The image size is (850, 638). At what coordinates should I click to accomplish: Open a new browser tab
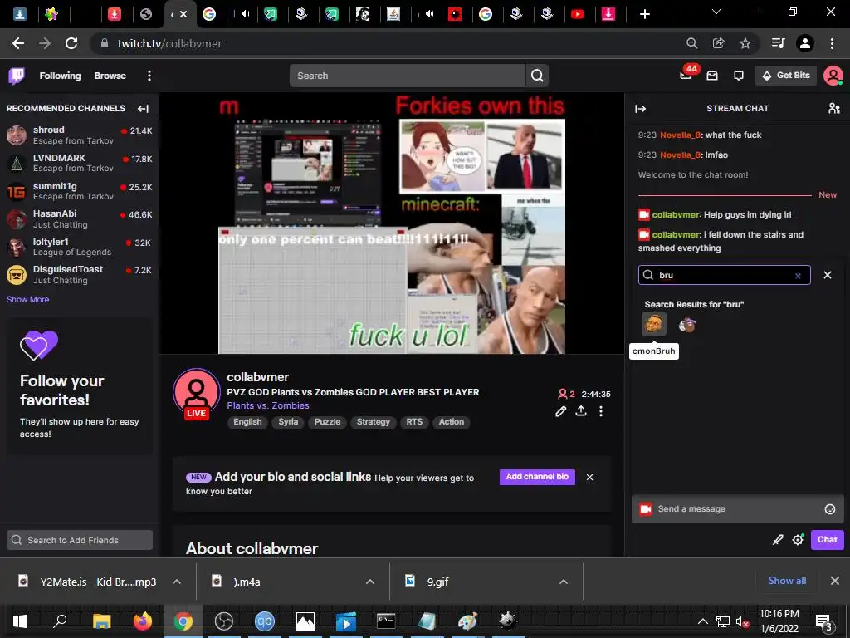click(644, 14)
